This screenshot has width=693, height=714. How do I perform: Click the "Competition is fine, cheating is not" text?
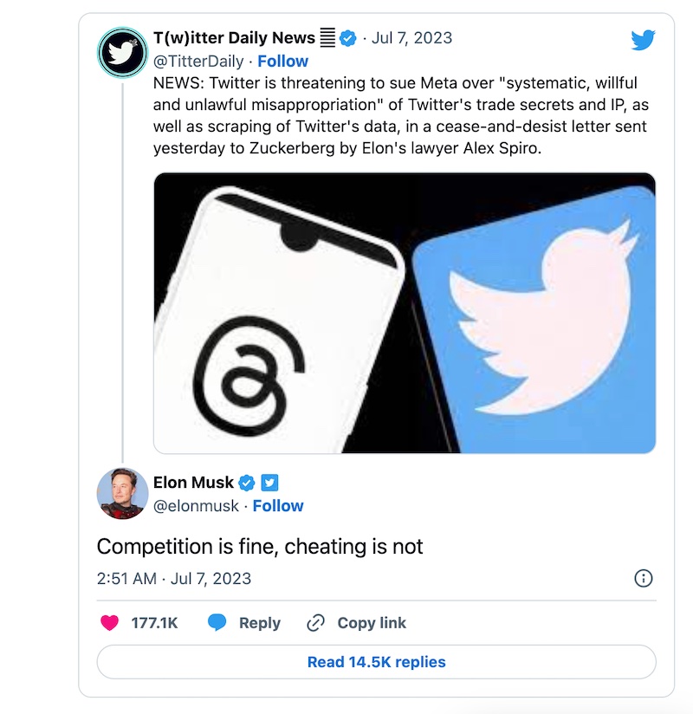[x=260, y=547]
